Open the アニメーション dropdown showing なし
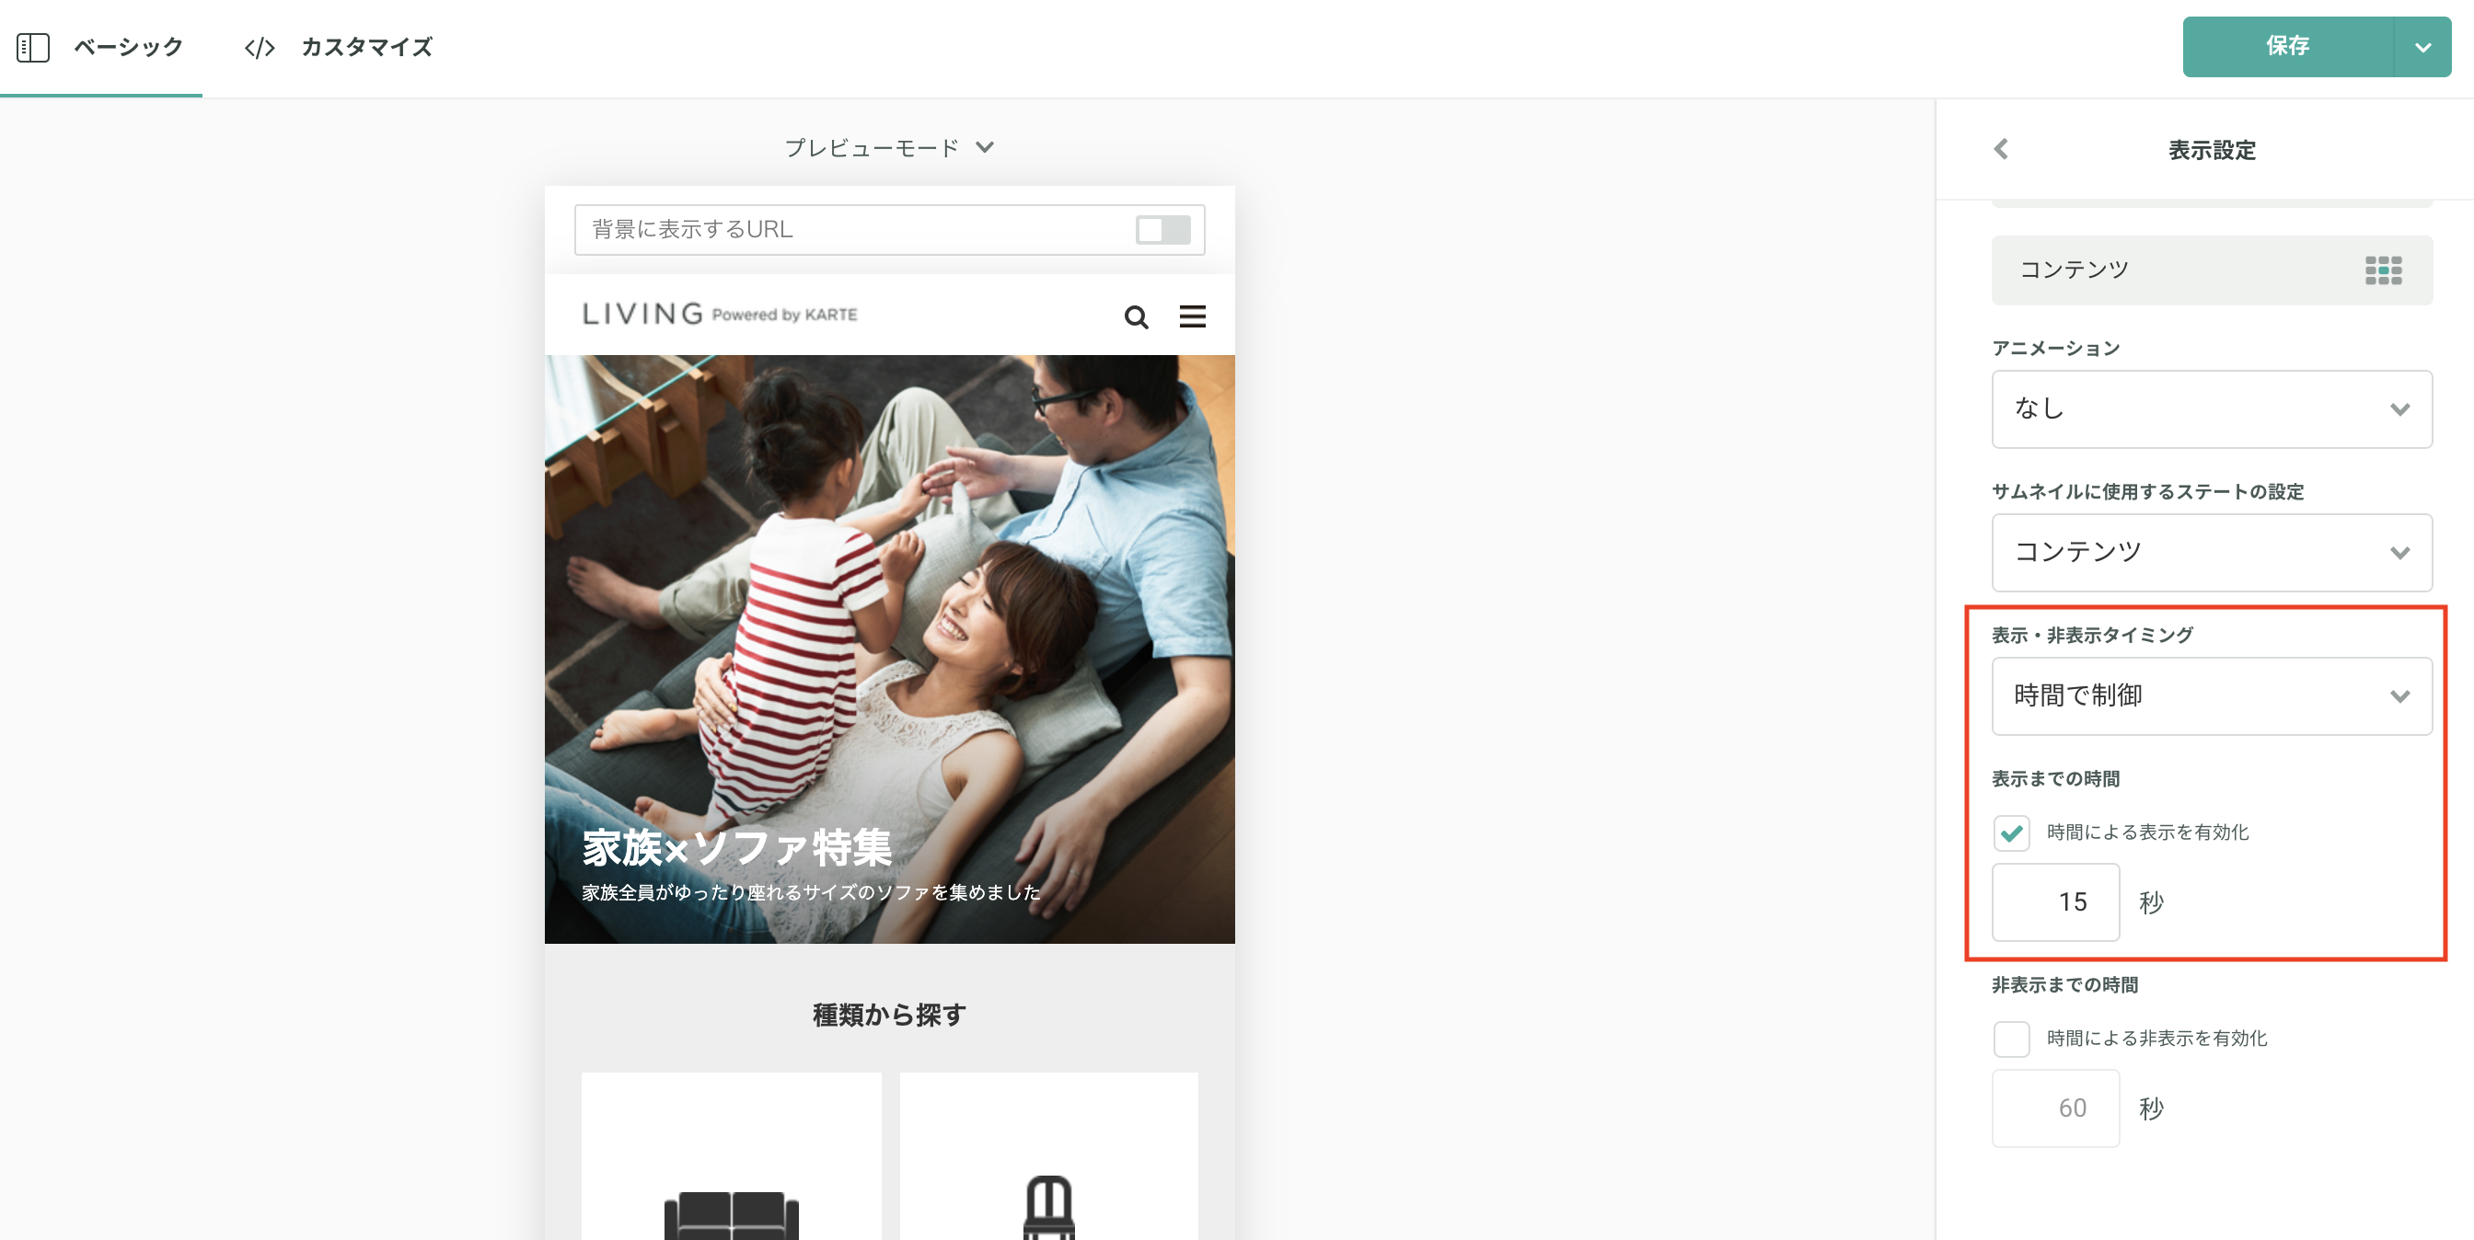The width and height of the screenshot is (2474, 1240). 2211,410
